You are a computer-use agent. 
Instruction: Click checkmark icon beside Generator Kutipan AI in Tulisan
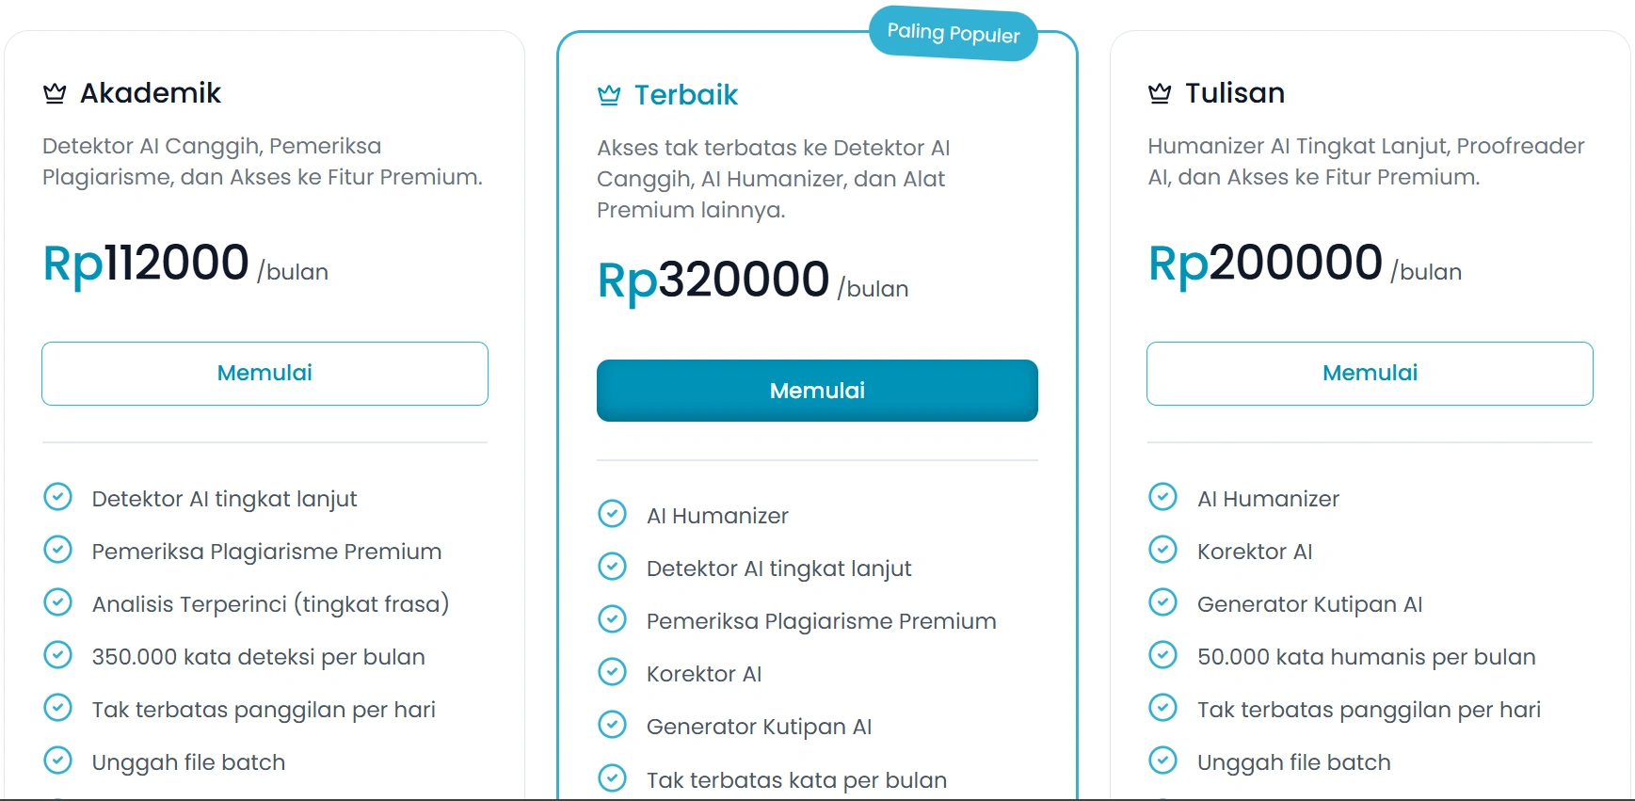[x=1163, y=602]
